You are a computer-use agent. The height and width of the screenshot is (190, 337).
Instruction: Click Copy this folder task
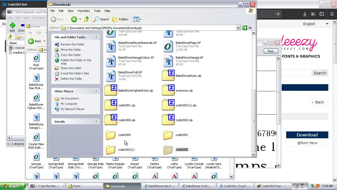coord(71,55)
